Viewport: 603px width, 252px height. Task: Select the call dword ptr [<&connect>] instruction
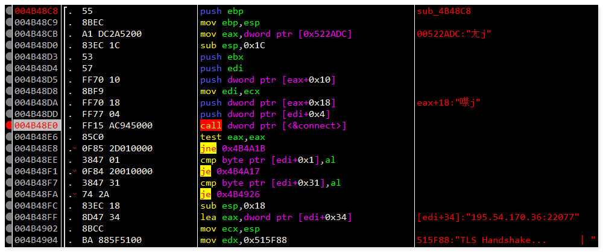click(x=273, y=125)
